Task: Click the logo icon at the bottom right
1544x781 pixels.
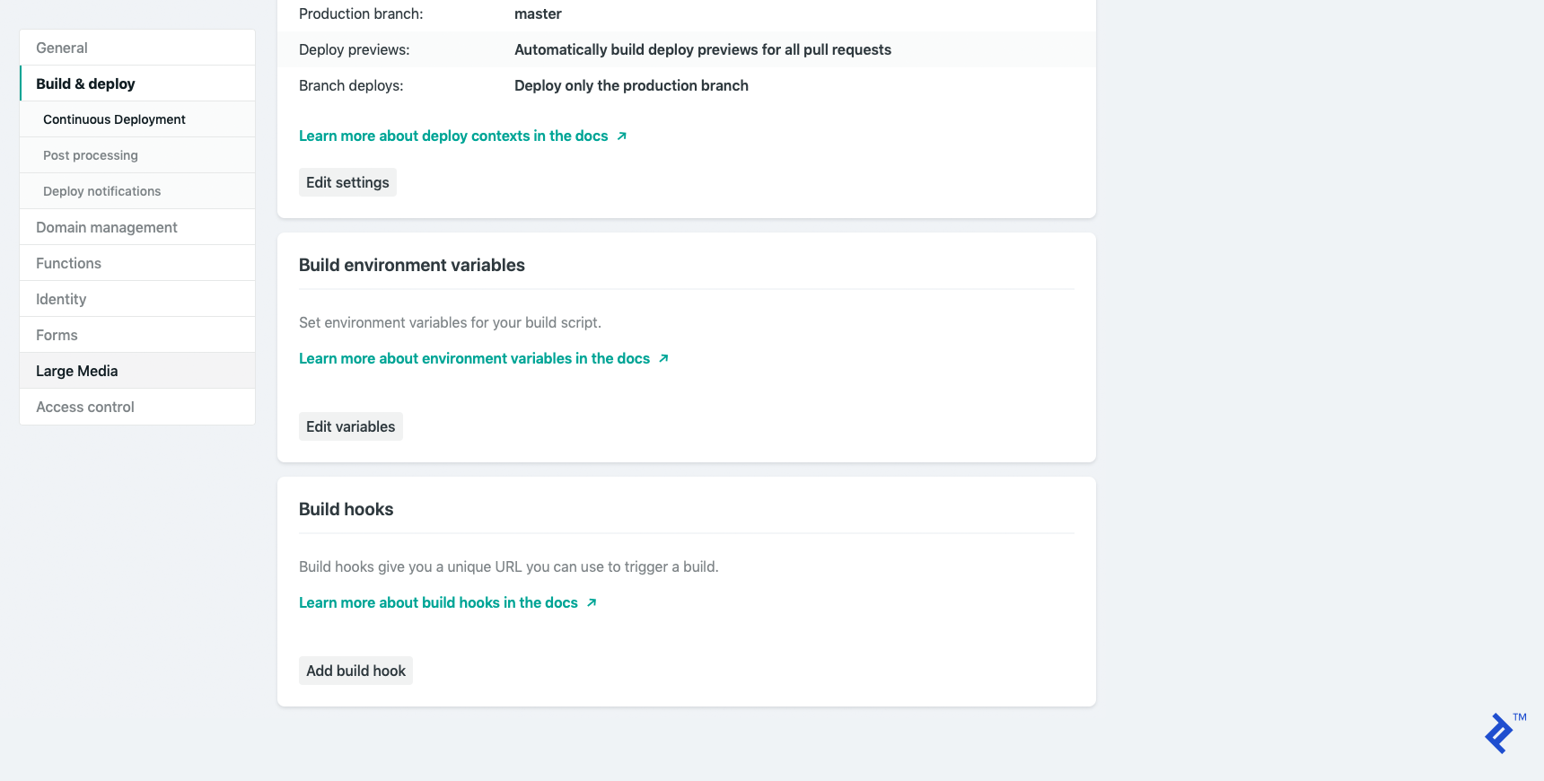Action: (1500, 733)
